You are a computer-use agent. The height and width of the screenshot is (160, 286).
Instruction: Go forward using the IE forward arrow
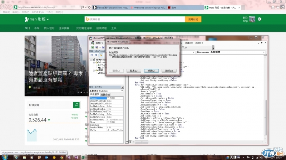point(10,7)
